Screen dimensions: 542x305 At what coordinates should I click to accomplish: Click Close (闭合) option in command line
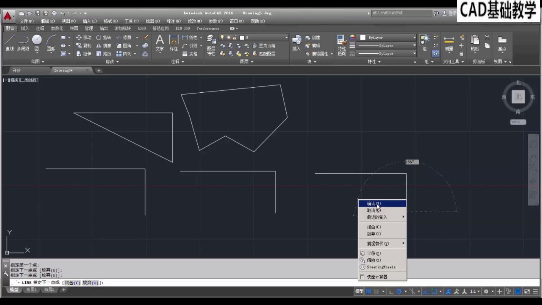click(73, 283)
